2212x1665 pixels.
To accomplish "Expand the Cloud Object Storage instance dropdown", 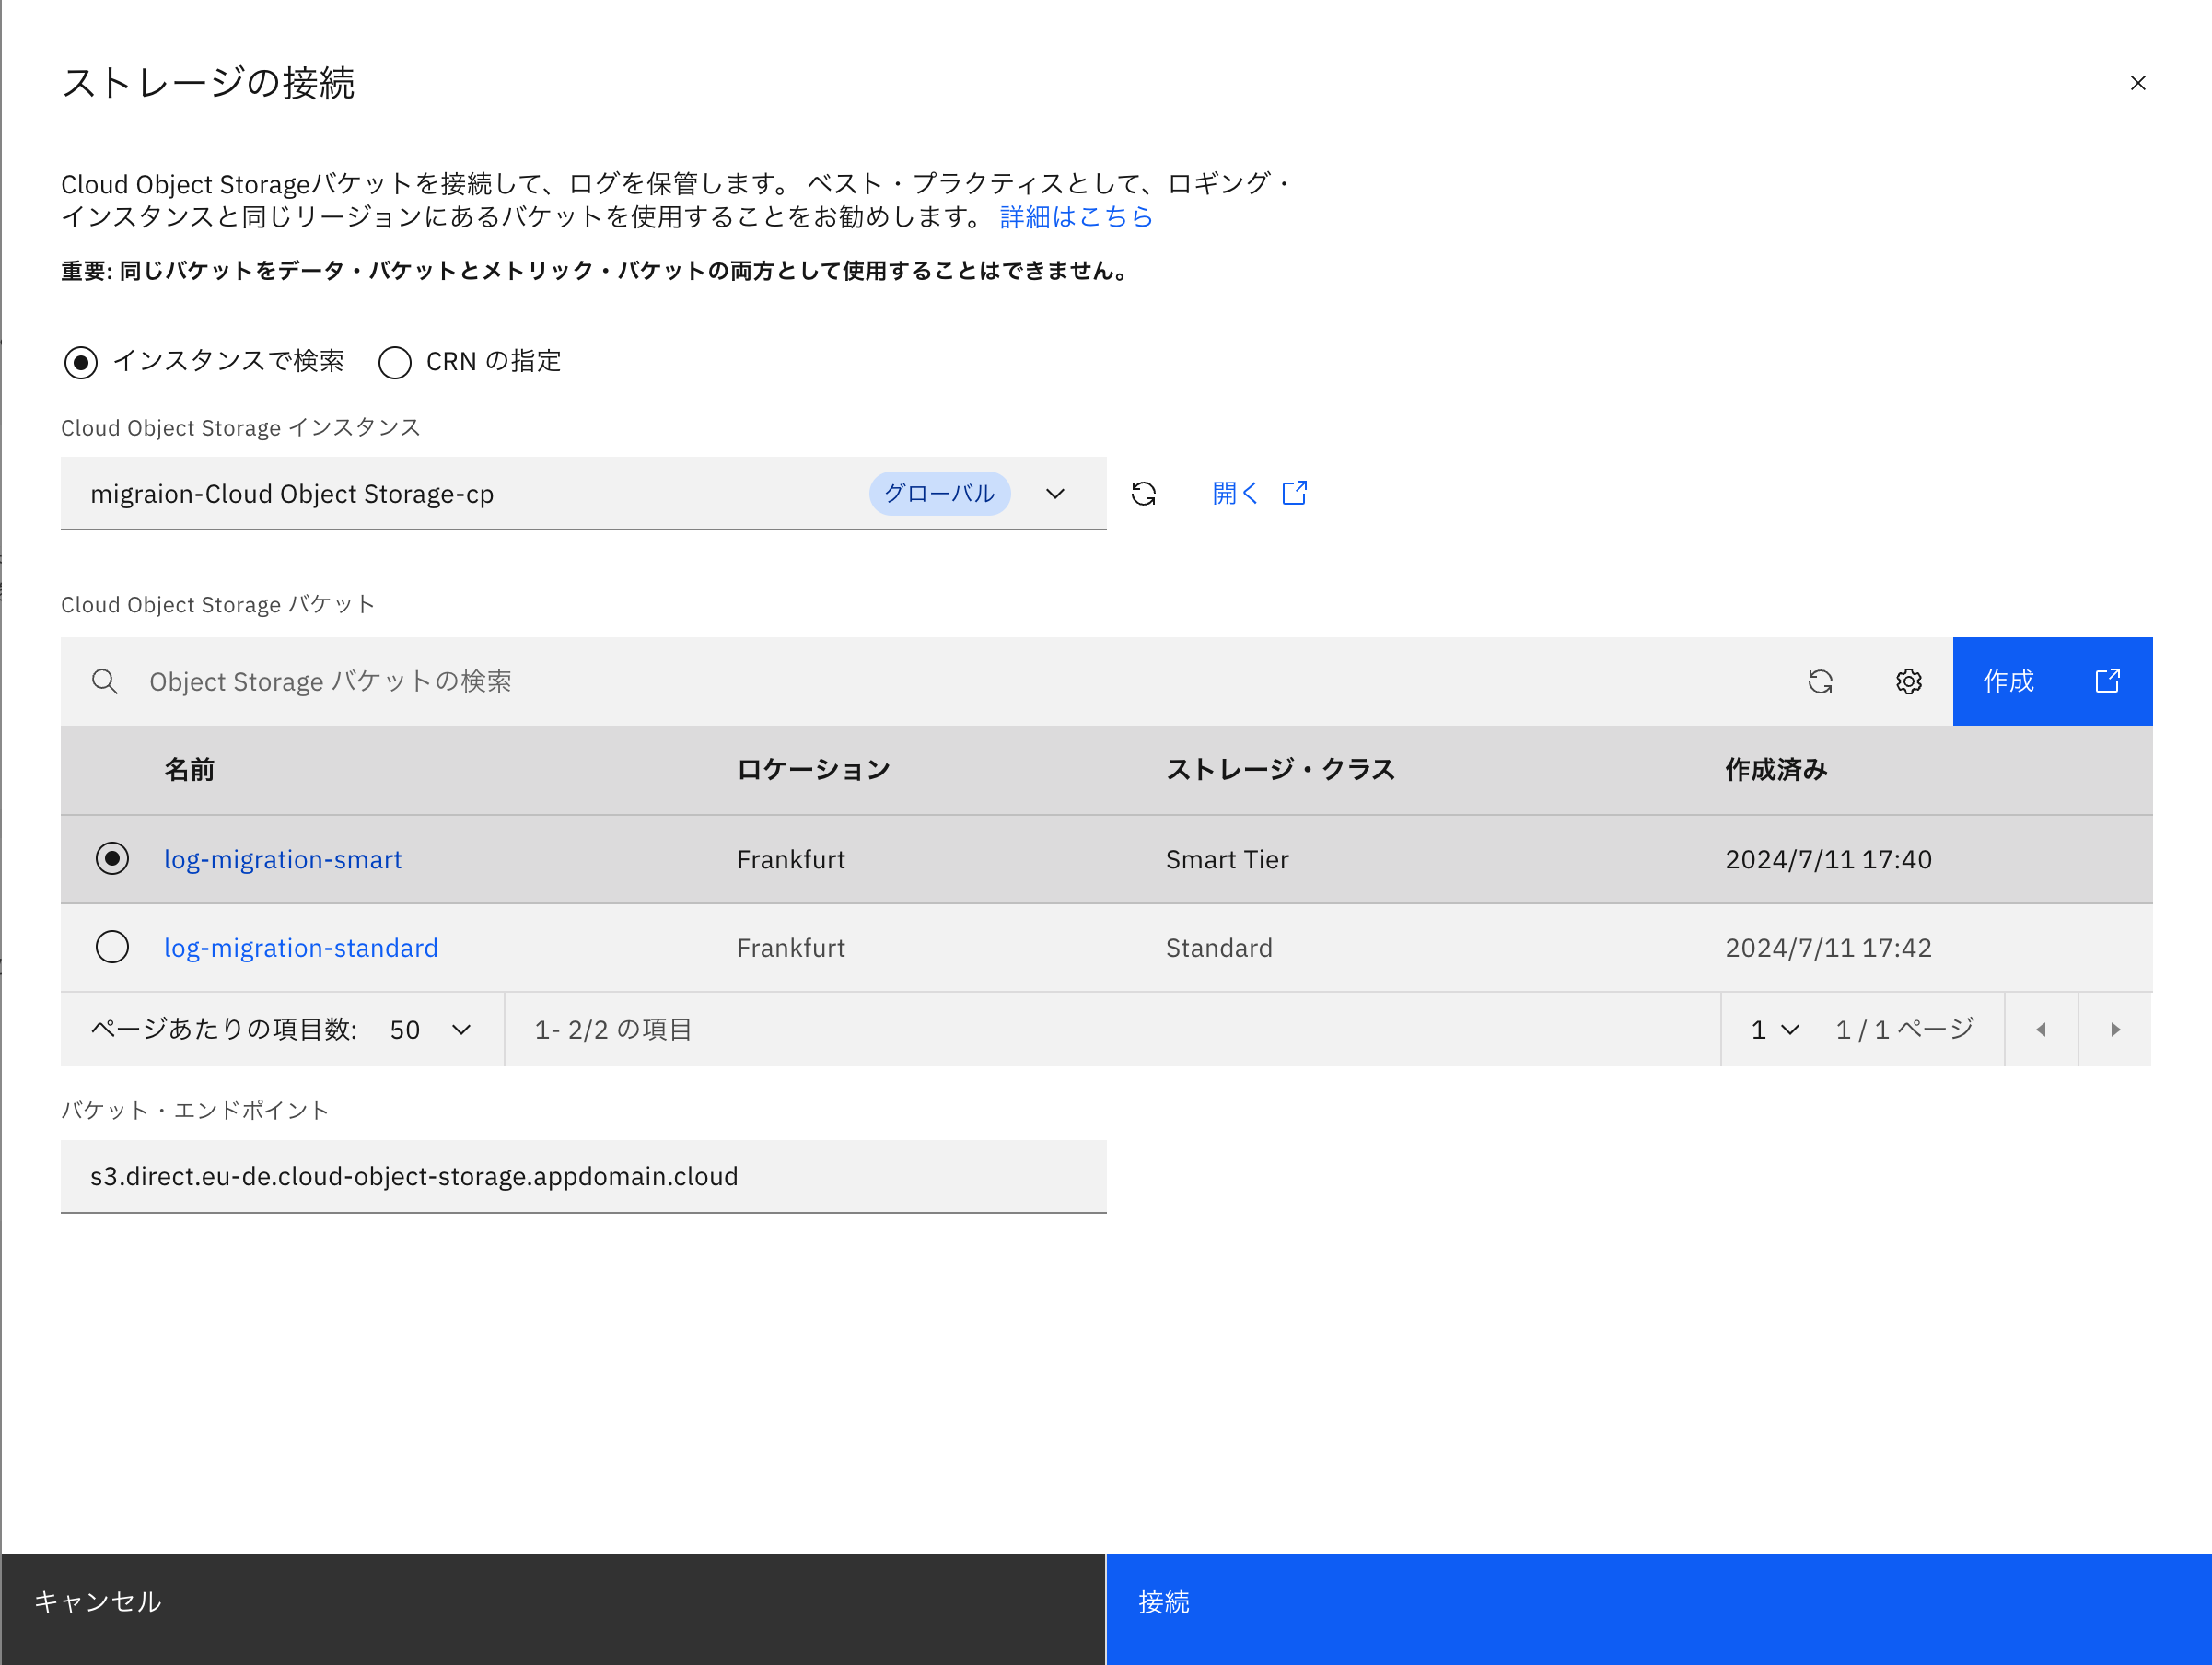I will [1055, 493].
